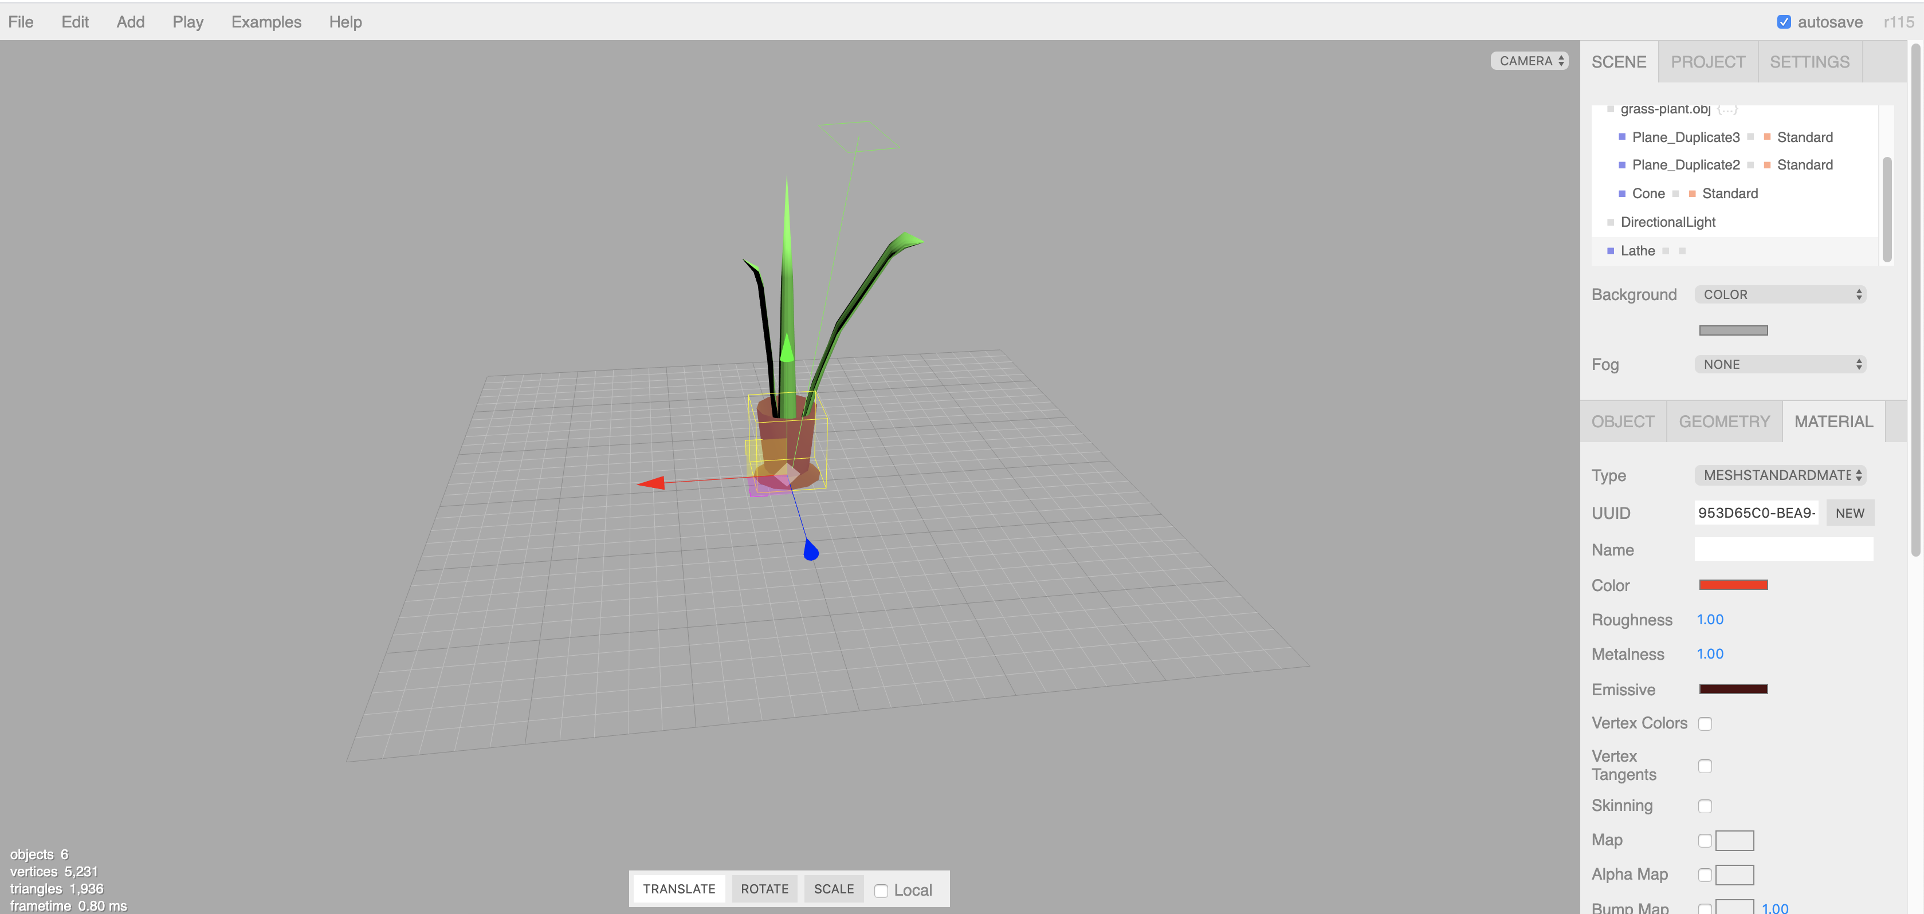
Task: Open the Background color swatch
Action: (x=1733, y=330)
